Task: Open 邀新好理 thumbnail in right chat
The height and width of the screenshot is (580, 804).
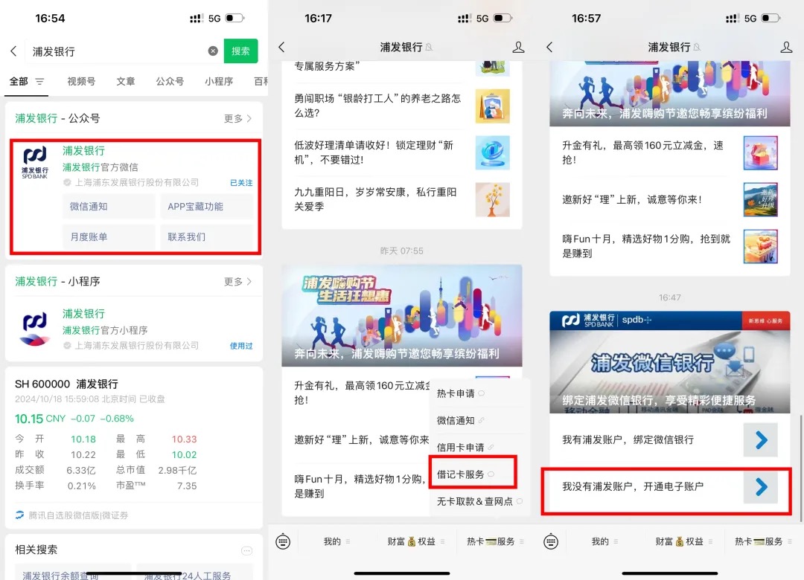Action: click(760, 199)
